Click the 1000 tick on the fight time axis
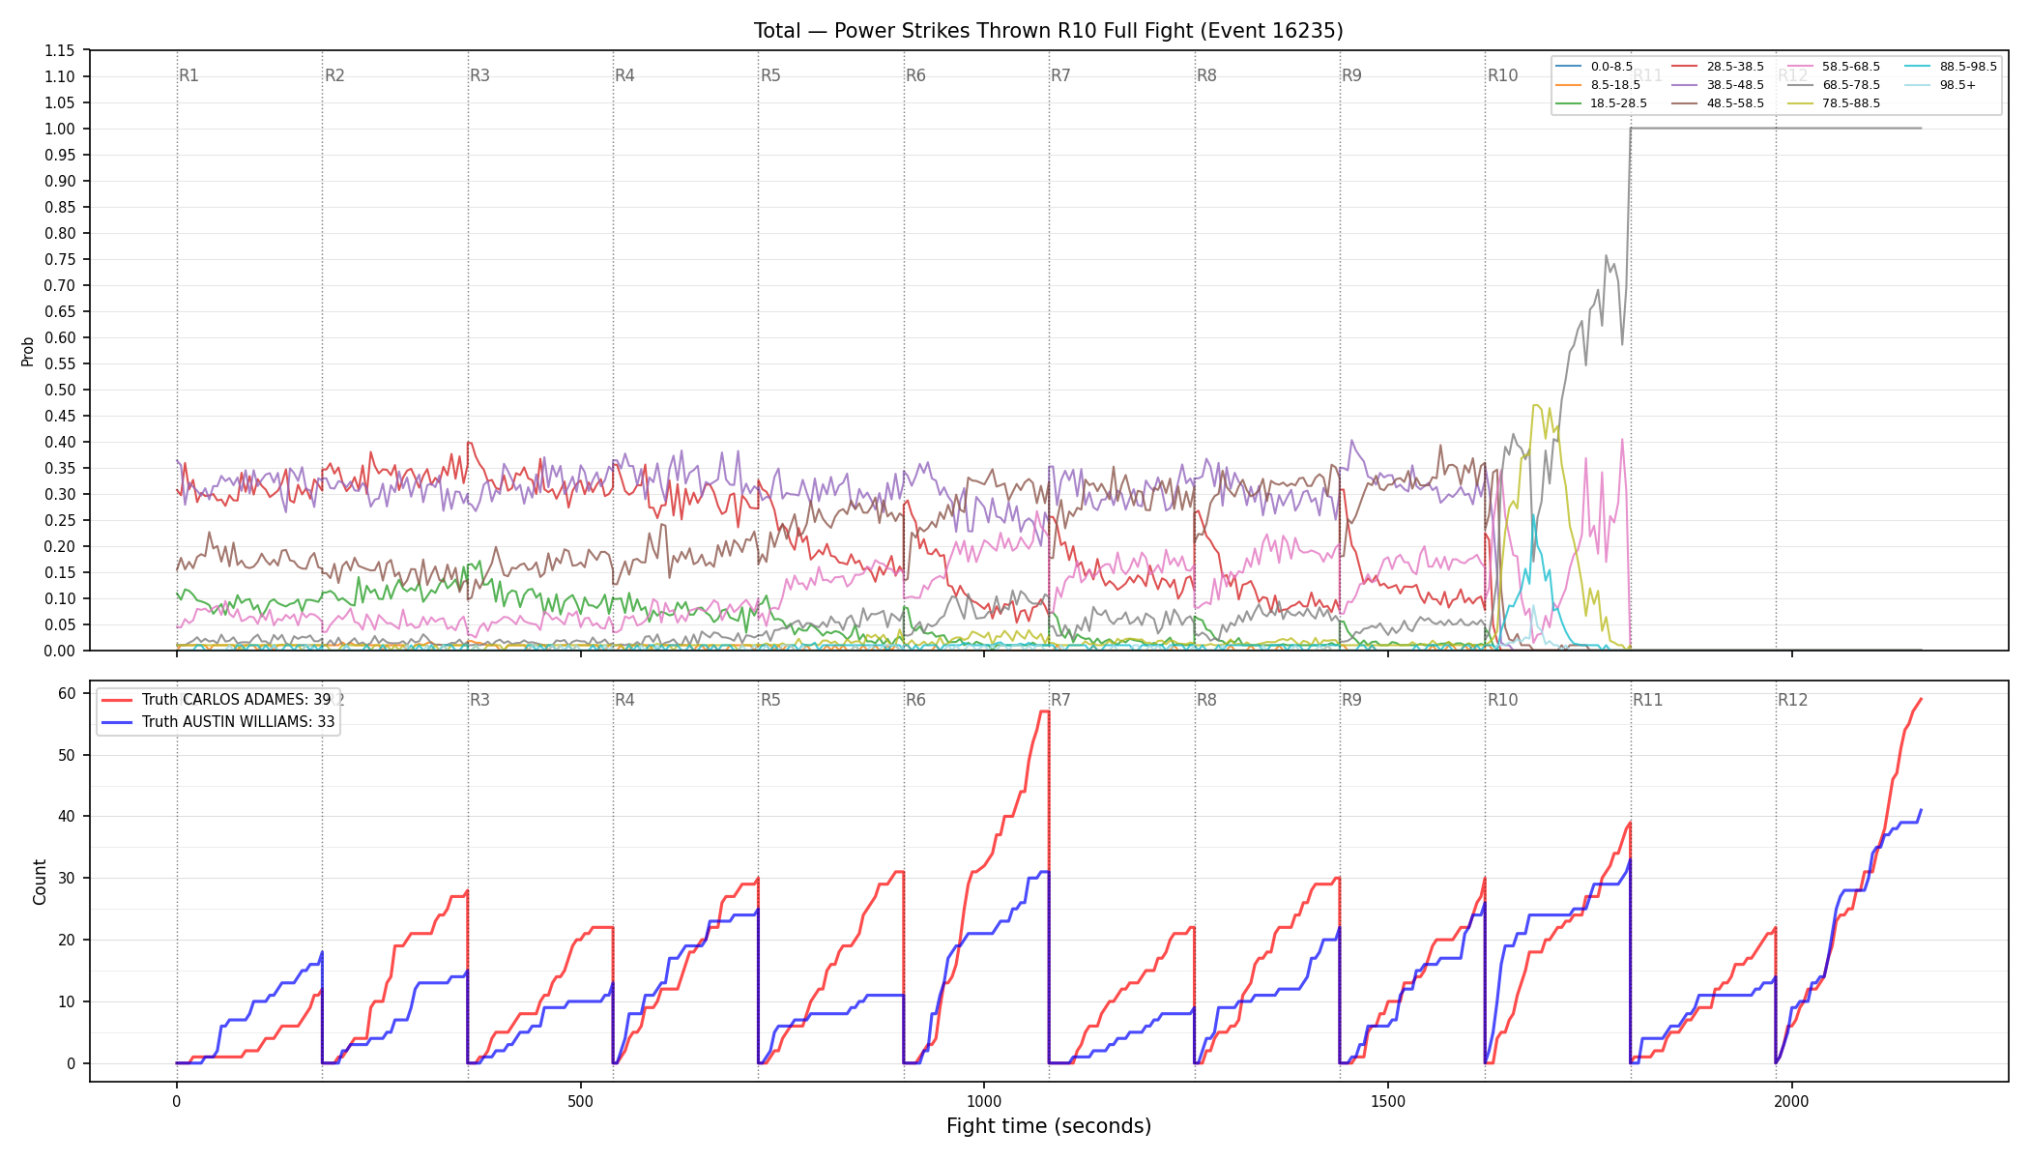The height and width of the screenshot is (1160, 2030). pyautogui.click(x=984, y=1101)
